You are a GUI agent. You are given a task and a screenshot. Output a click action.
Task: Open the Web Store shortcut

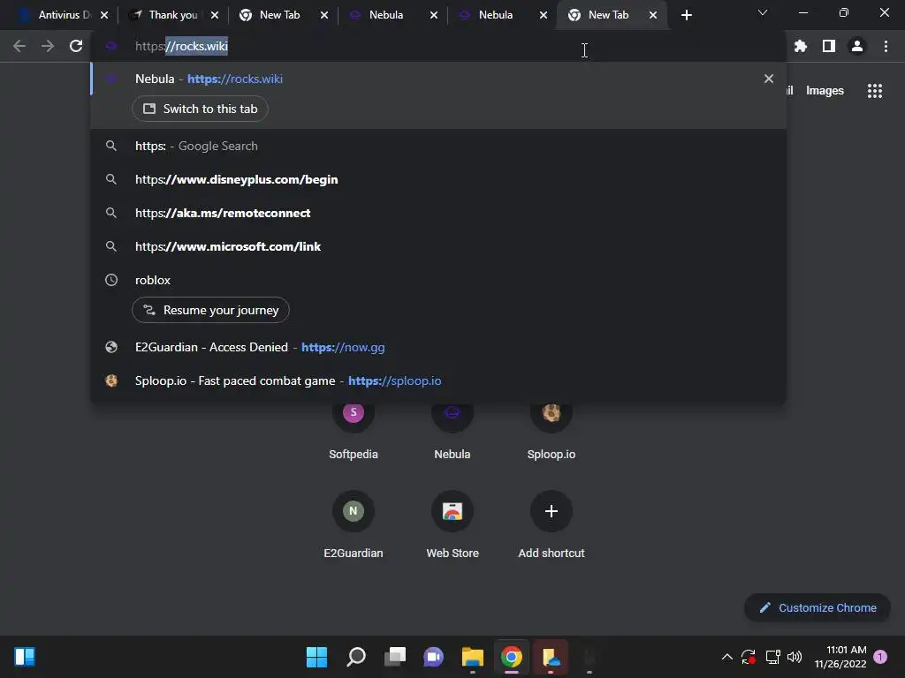452,524
